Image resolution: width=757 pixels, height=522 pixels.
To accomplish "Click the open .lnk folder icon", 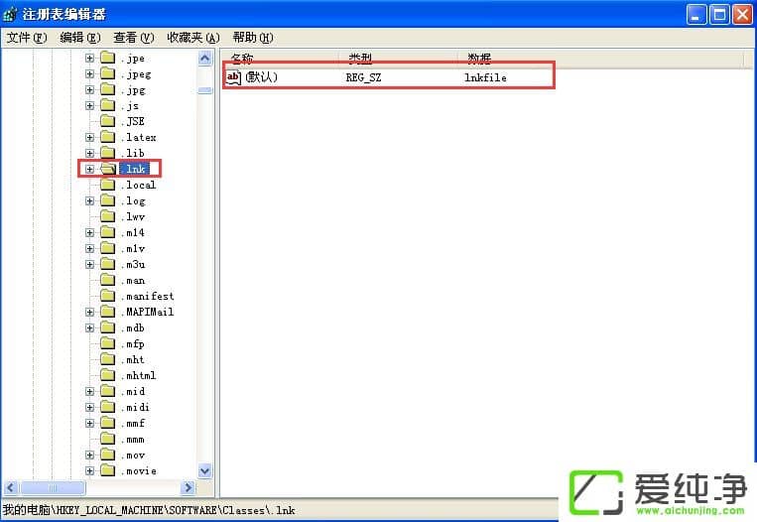I will 108,169.
